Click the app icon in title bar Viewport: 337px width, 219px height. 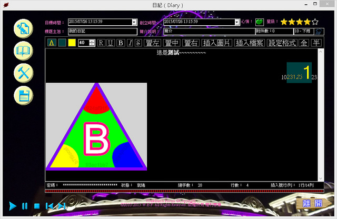pyautogui.click(x=6, y=5)
